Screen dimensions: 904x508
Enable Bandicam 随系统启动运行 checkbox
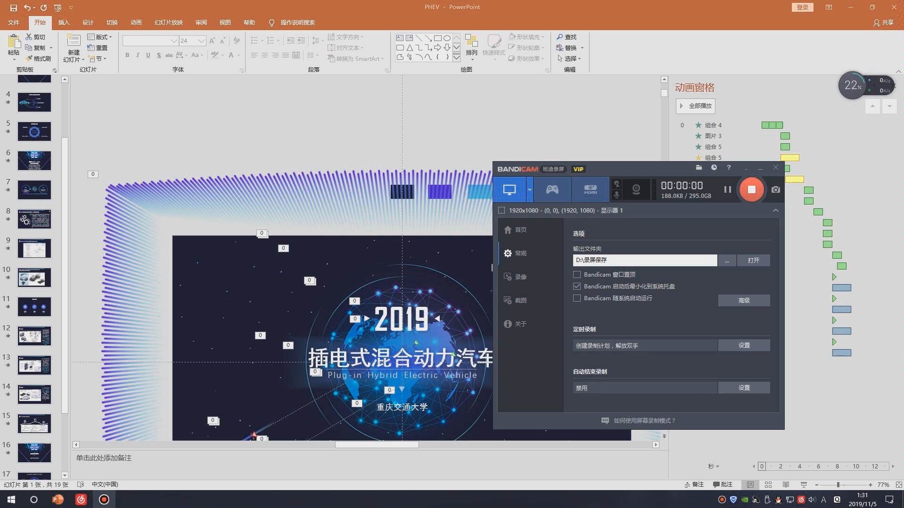tap(577, 298)
